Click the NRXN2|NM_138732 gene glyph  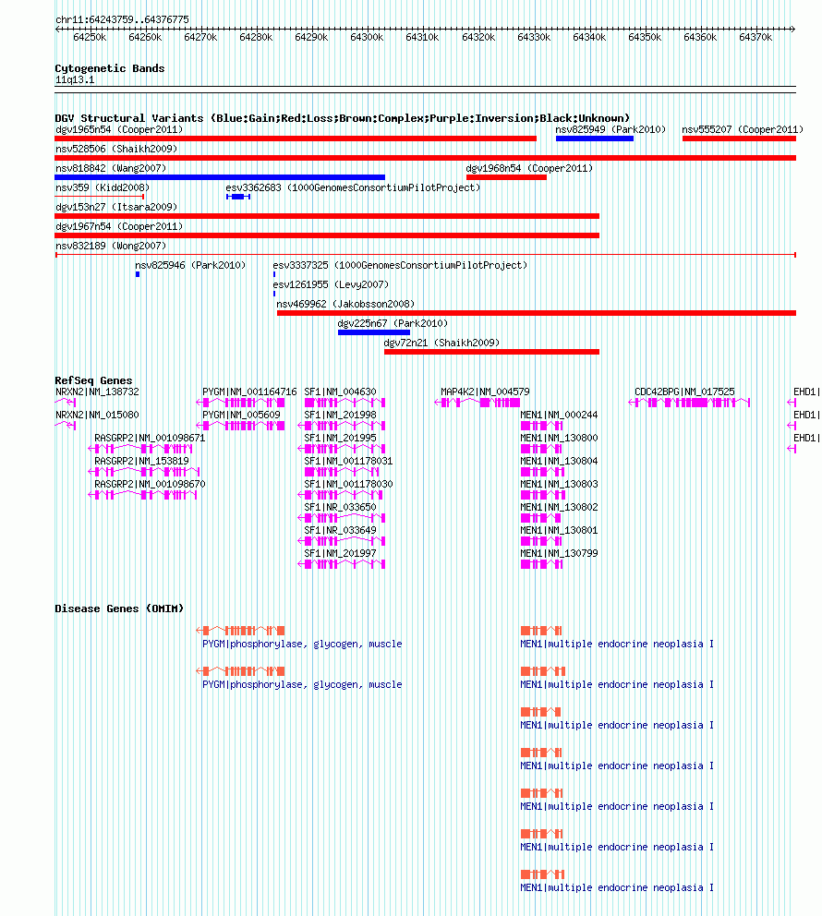[66, 403]
